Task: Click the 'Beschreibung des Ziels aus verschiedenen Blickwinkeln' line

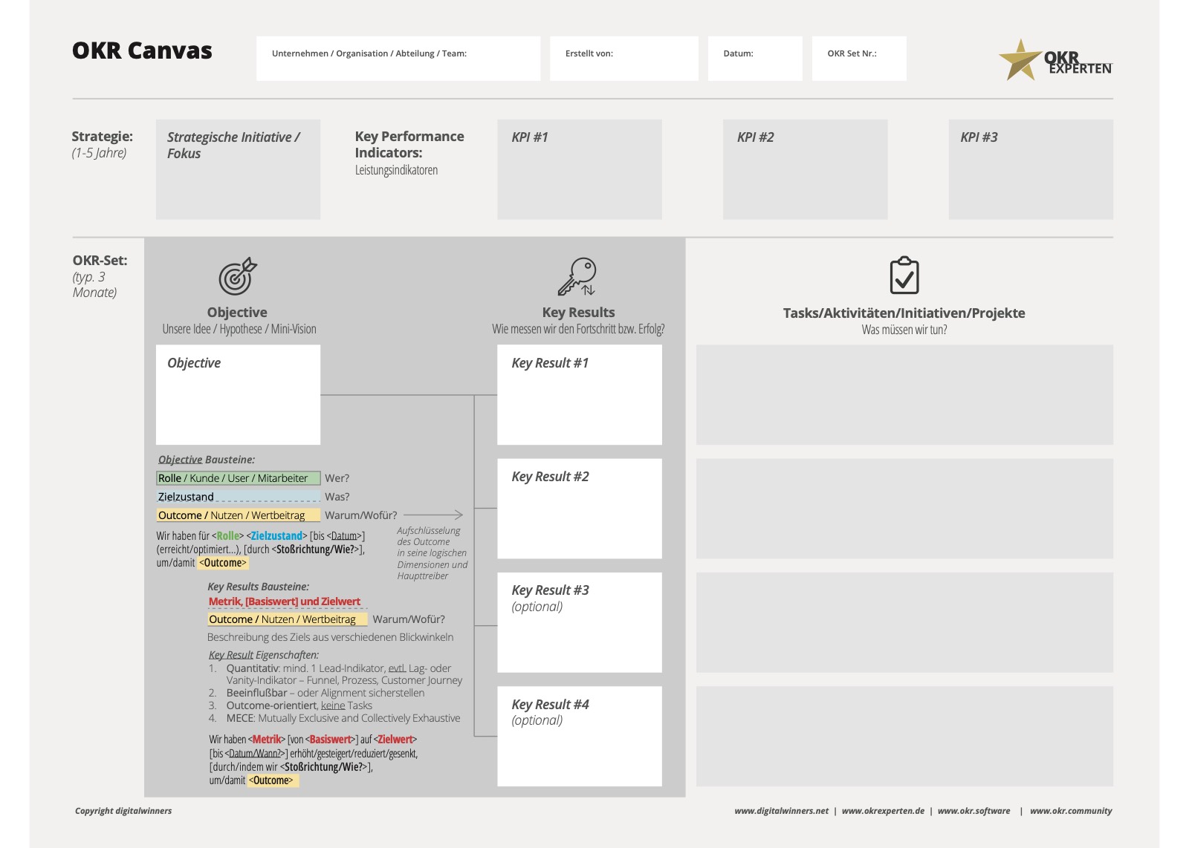Action: (x=330, y=637)
